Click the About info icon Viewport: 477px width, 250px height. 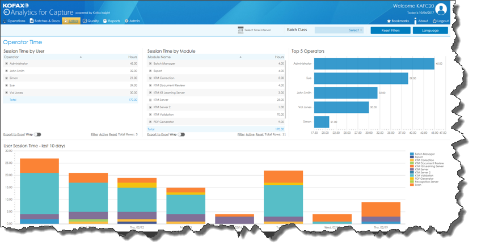pyautogui.click(x=415, y=20)
